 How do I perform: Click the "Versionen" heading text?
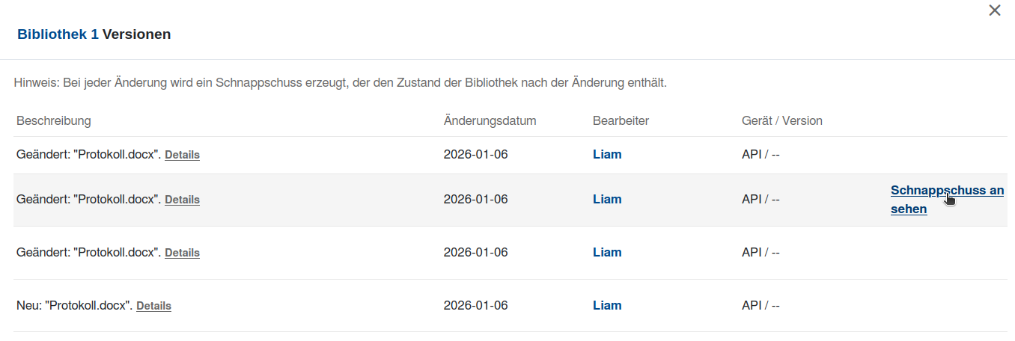pyautogui.click(x=136, y=34)
